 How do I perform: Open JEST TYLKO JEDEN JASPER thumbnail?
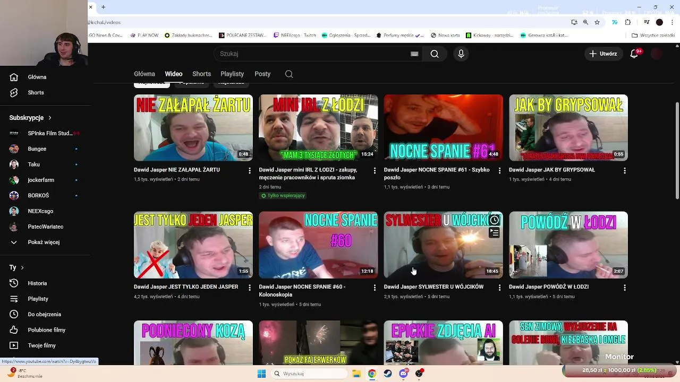193,245
